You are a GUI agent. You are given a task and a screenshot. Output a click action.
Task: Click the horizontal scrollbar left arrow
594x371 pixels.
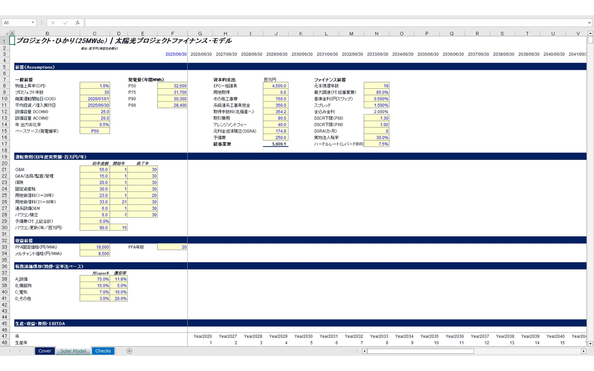click(x=365, y=351)
